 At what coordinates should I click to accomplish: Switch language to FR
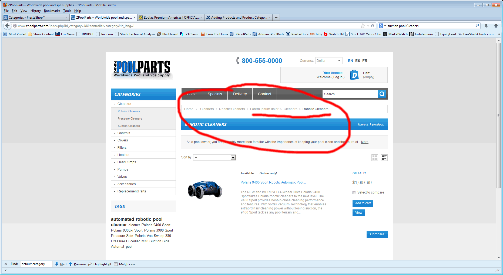[365, 61]
